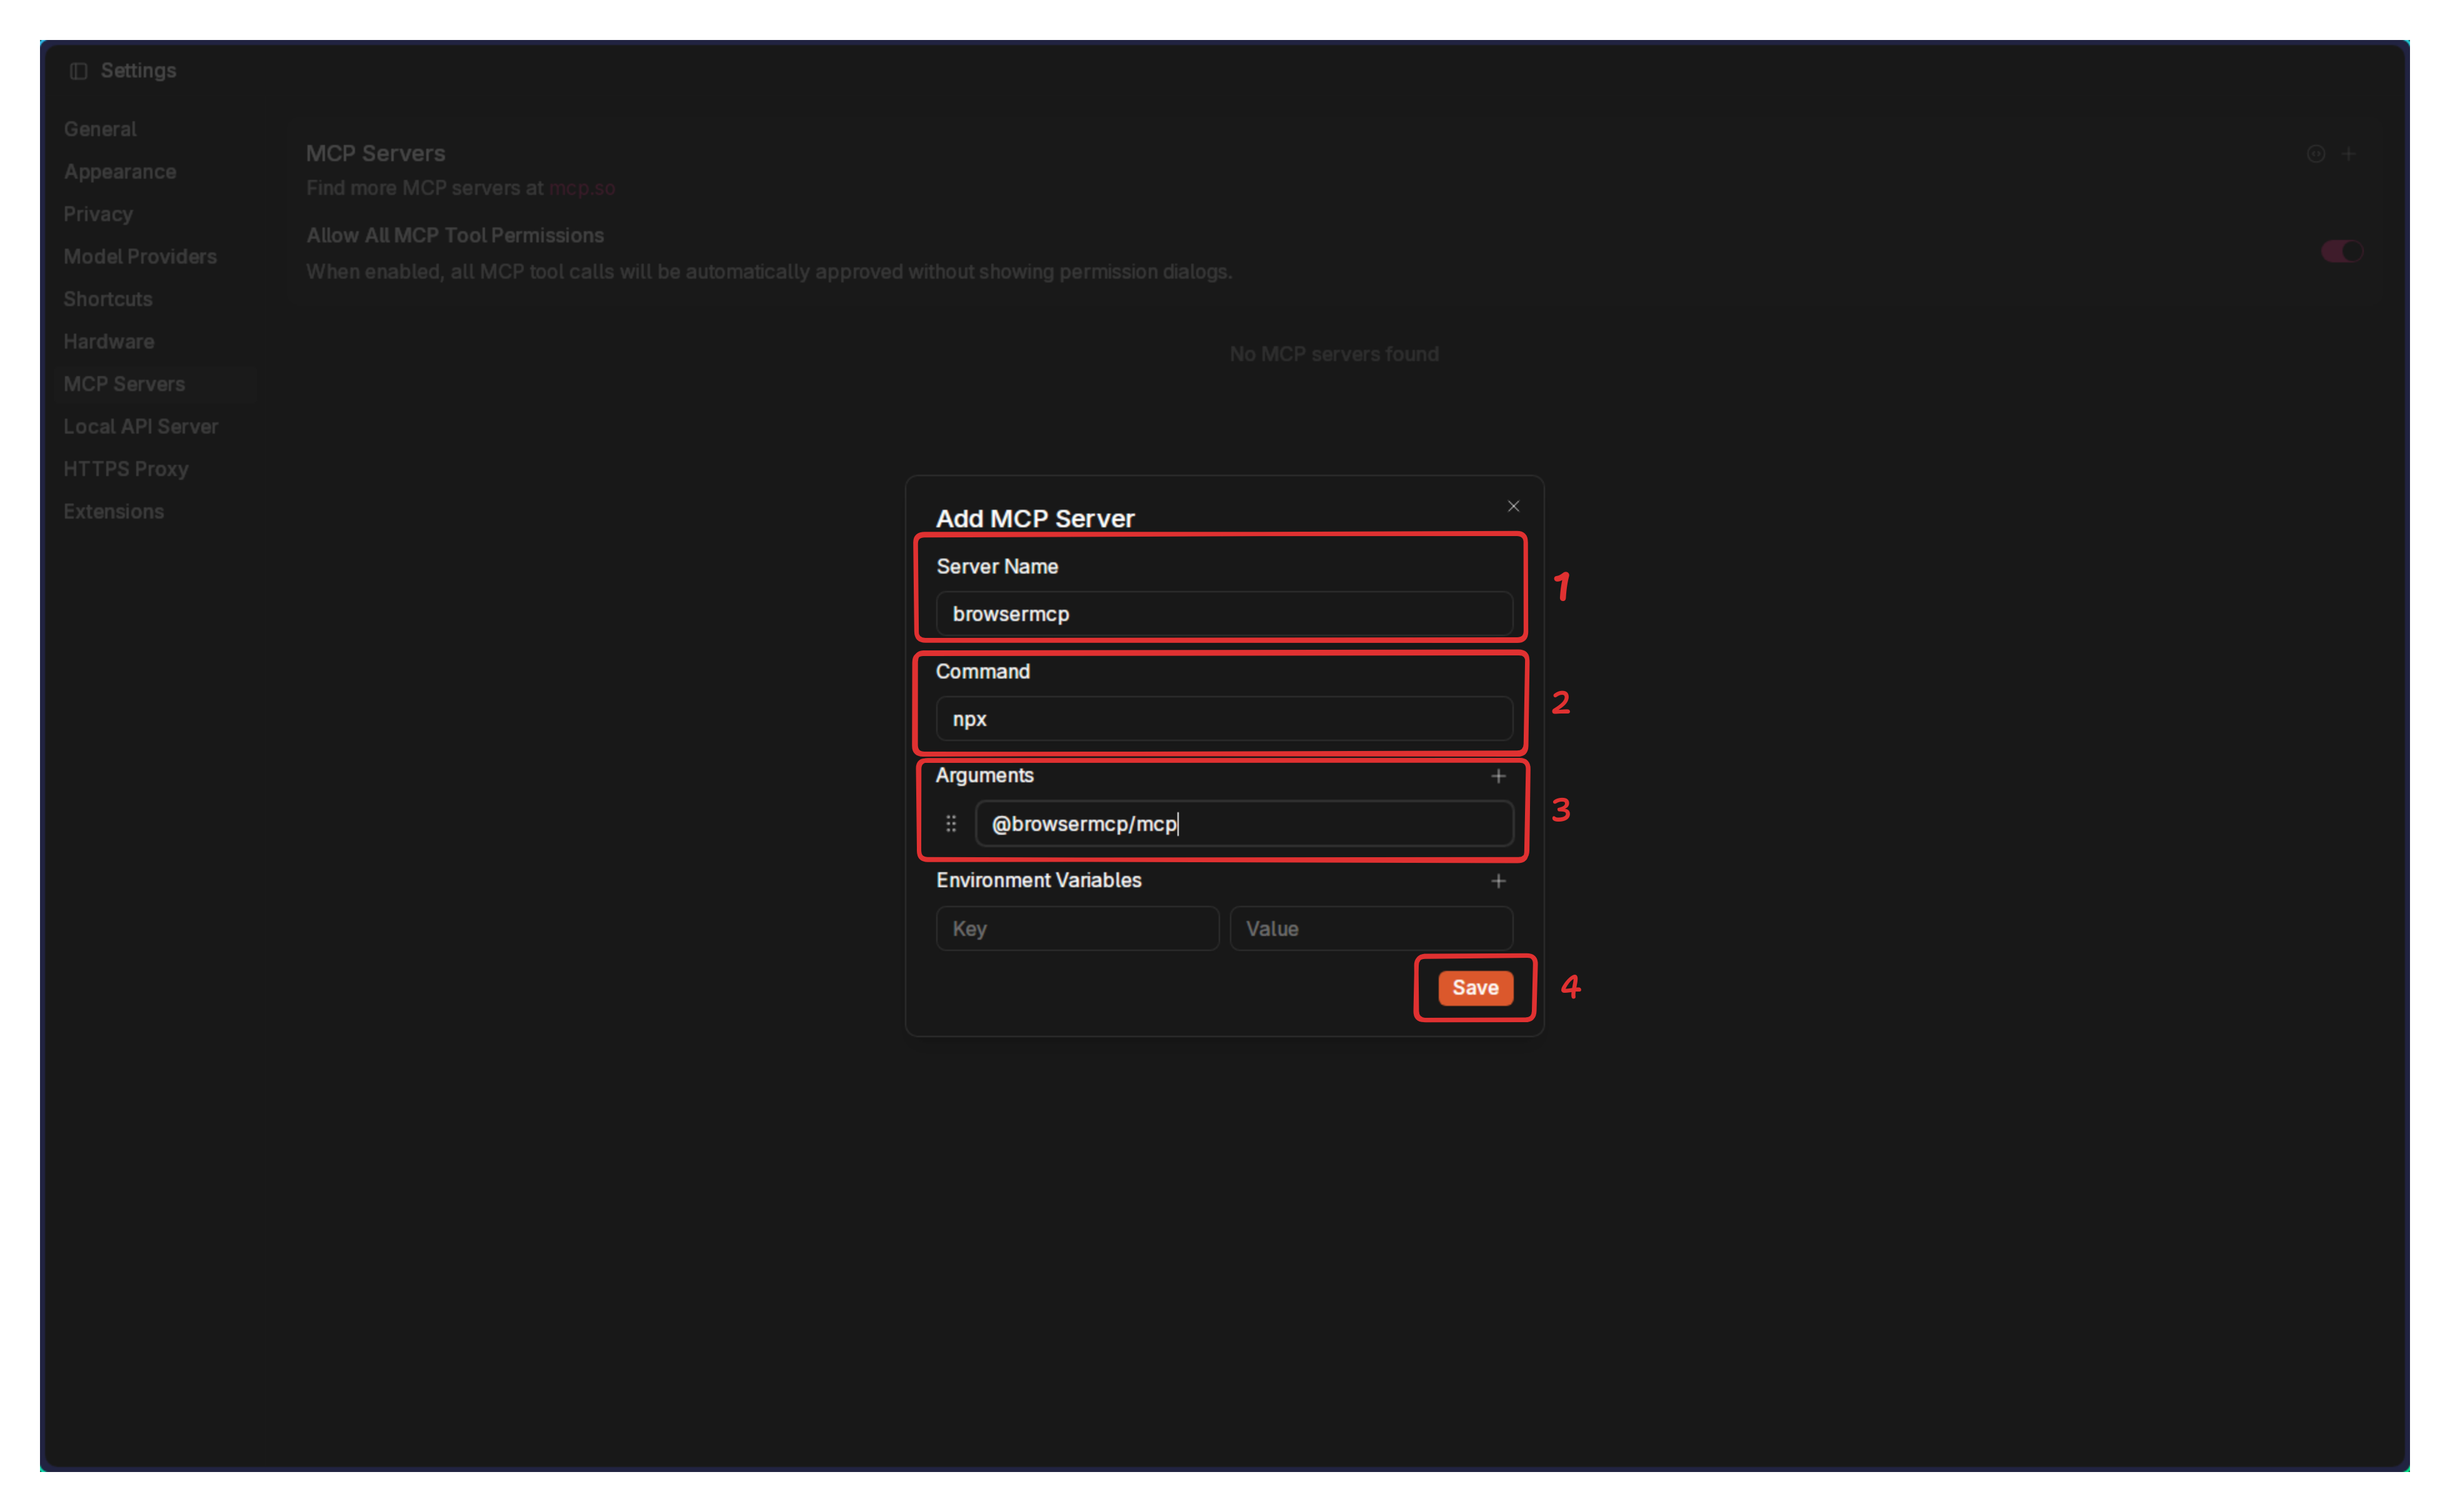Open the Extensions section

(x=114, y=511)
